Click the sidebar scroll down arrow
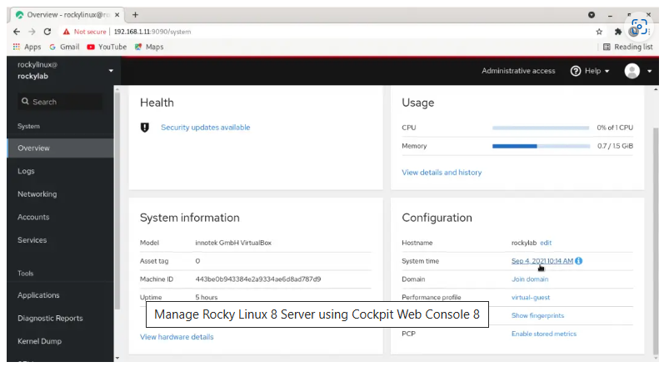664x367 pixels. tap(117, 359)
